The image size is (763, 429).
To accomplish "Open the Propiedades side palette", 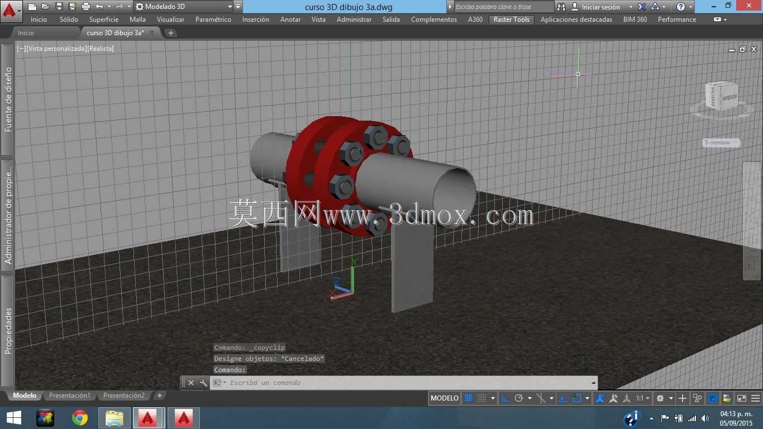I will 8,331.
